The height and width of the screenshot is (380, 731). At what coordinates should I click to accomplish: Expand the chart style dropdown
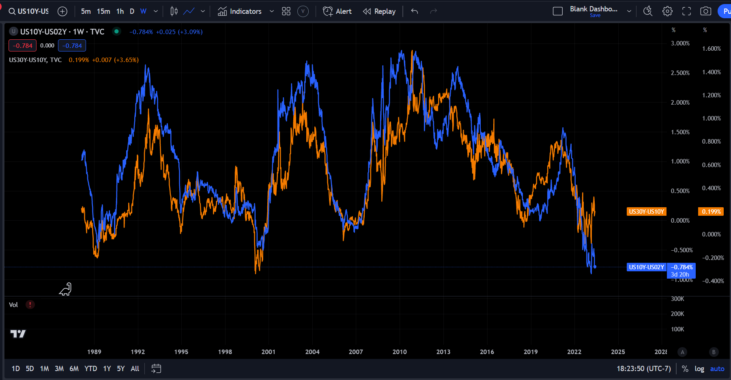coord(202,11)
